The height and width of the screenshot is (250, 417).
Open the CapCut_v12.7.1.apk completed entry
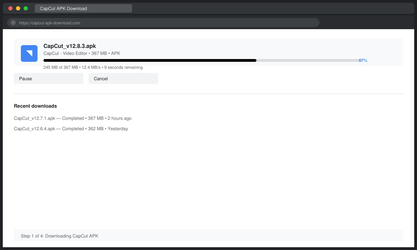click(73, 118)
